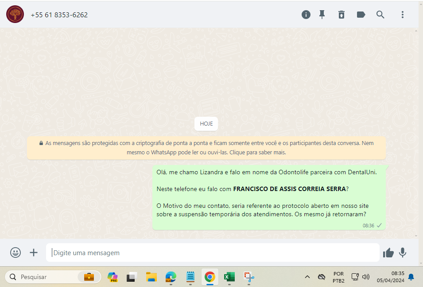Open the clock showing 08:35 05/04/2024

(x=391, y=277)
